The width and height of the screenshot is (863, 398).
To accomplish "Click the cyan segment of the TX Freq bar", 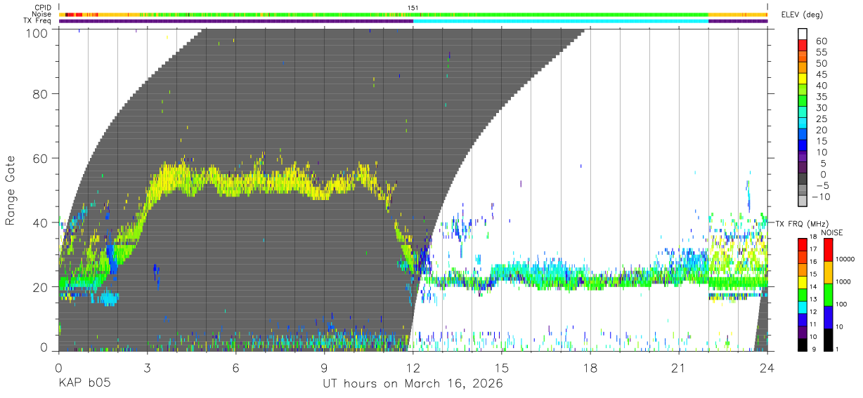I will click(561, 21).
